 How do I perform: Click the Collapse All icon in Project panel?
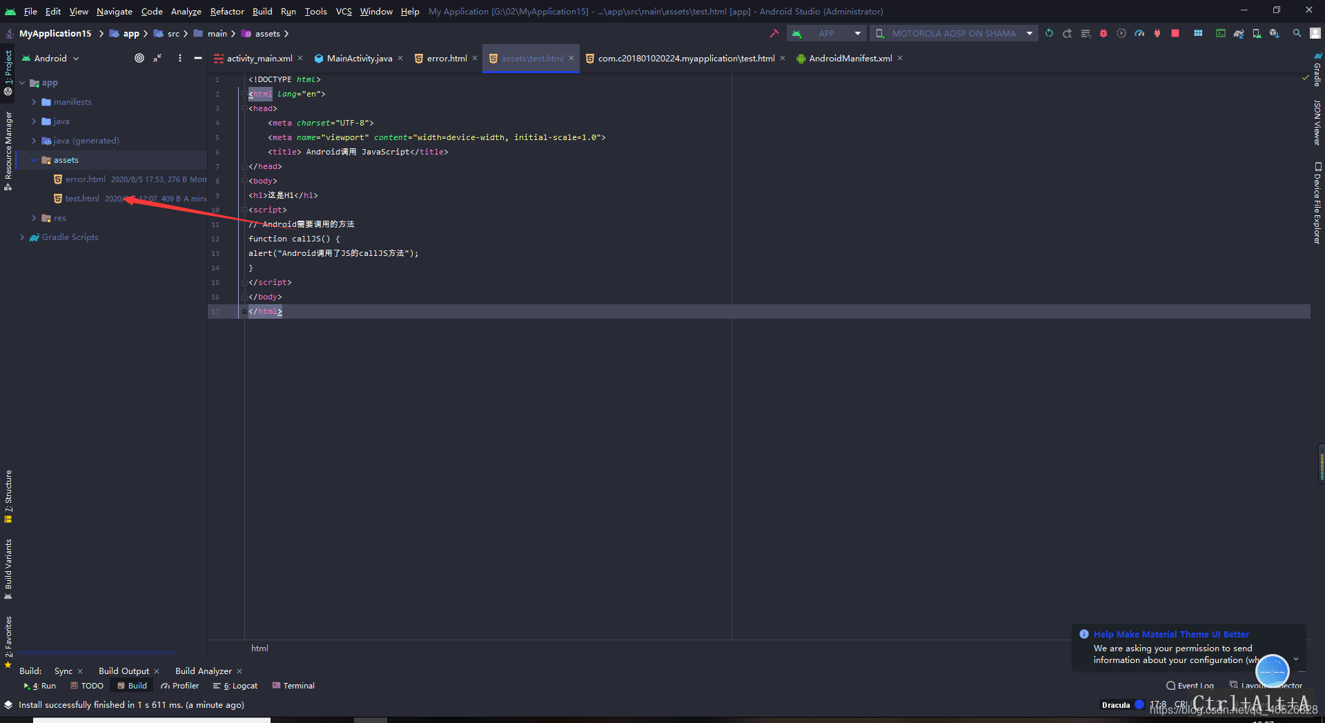pos(158,58)
